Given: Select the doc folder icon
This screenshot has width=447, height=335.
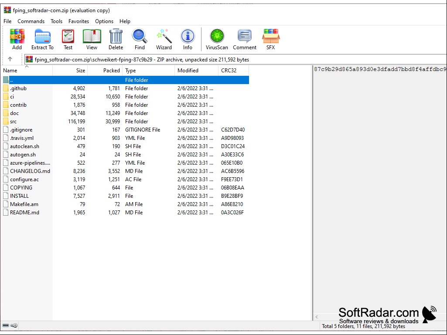Looking at the screenshot, I should click(x=6, y=113).
